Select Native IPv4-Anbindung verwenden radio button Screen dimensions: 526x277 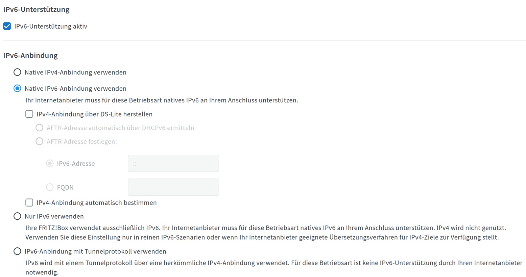pos(17,72)
